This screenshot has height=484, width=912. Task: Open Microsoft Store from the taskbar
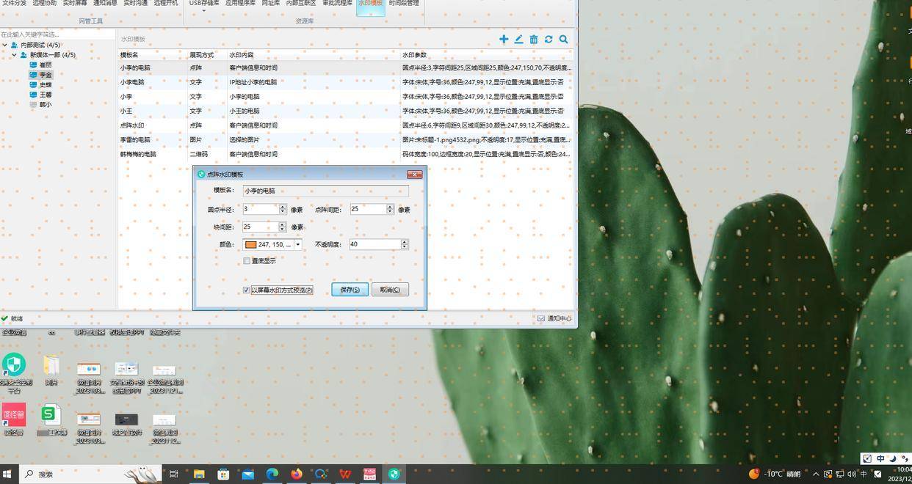pos(223,474)
